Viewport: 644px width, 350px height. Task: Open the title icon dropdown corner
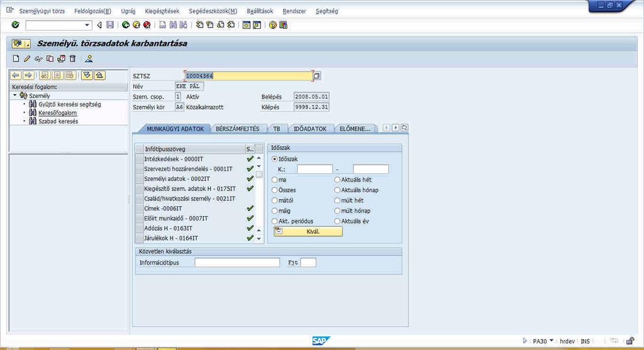pos(27,44)
